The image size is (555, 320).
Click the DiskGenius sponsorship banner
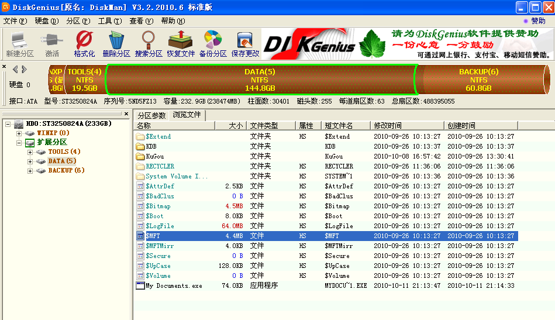(x=407, y=44)
